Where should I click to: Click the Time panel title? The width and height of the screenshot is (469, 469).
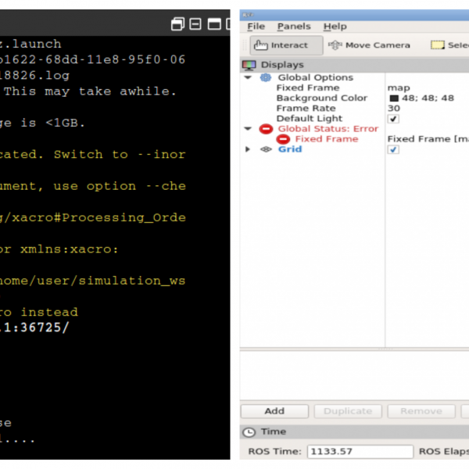[x=274, y=431]
